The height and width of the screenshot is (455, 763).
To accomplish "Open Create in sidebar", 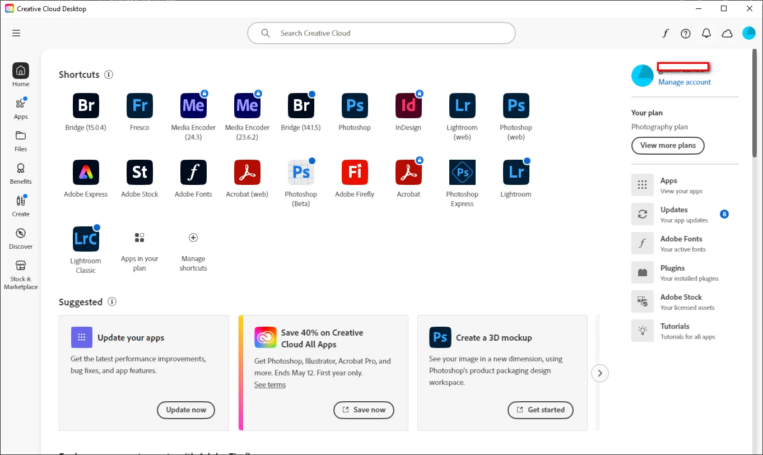I will 21,205.
